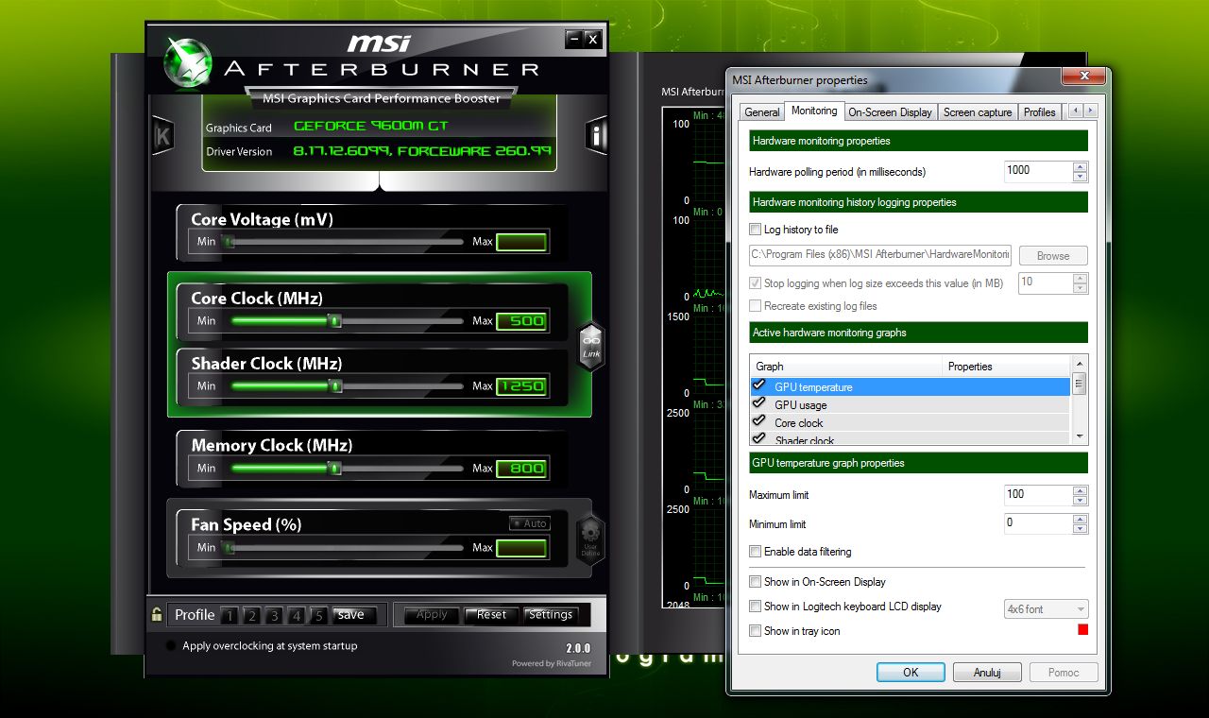
Task: Increase Minimum limit spinner up
Action: tap(1081, 519)
